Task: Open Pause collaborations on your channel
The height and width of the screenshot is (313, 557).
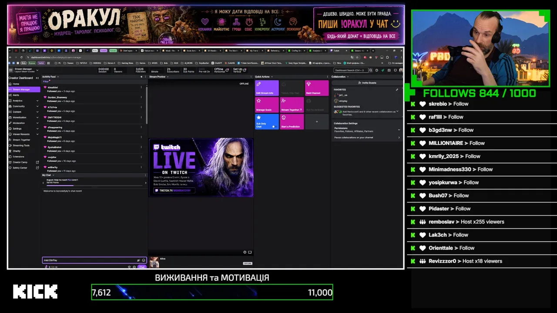Action: (367, 137)
